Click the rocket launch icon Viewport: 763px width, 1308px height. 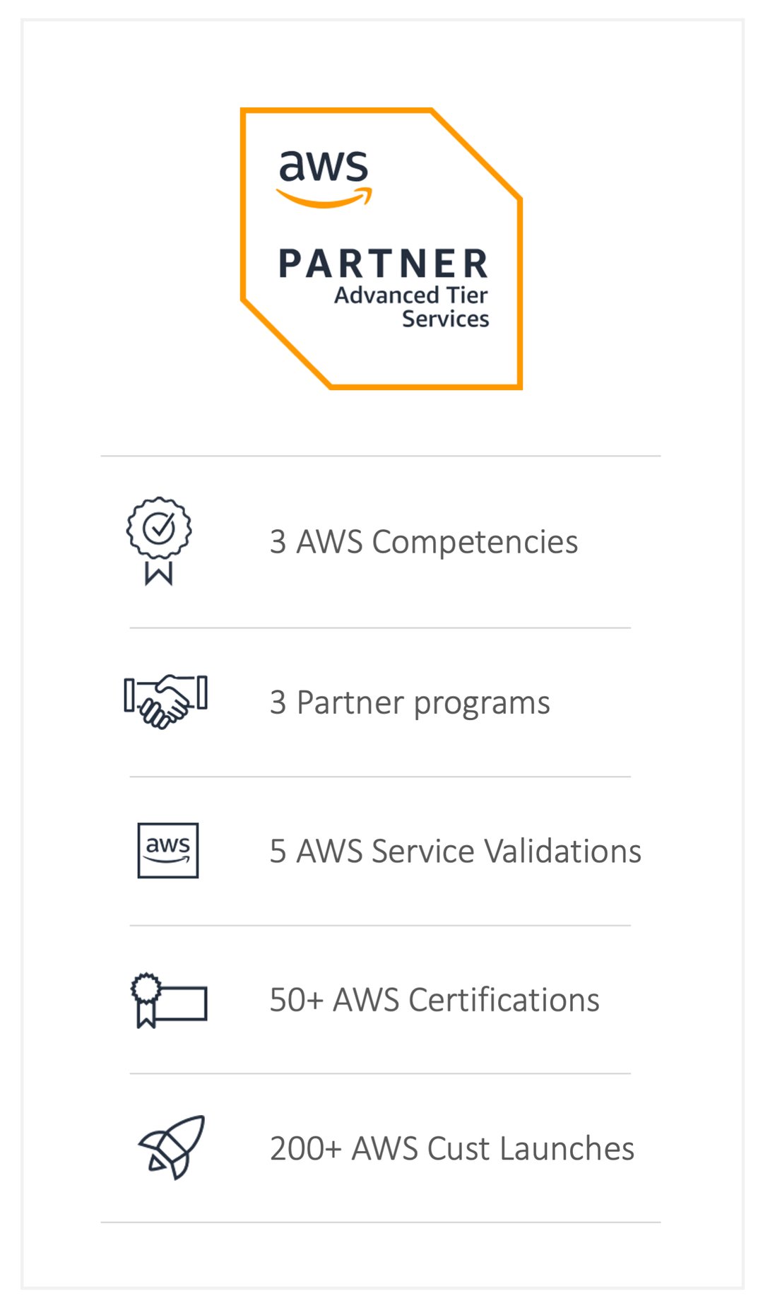172,1147
